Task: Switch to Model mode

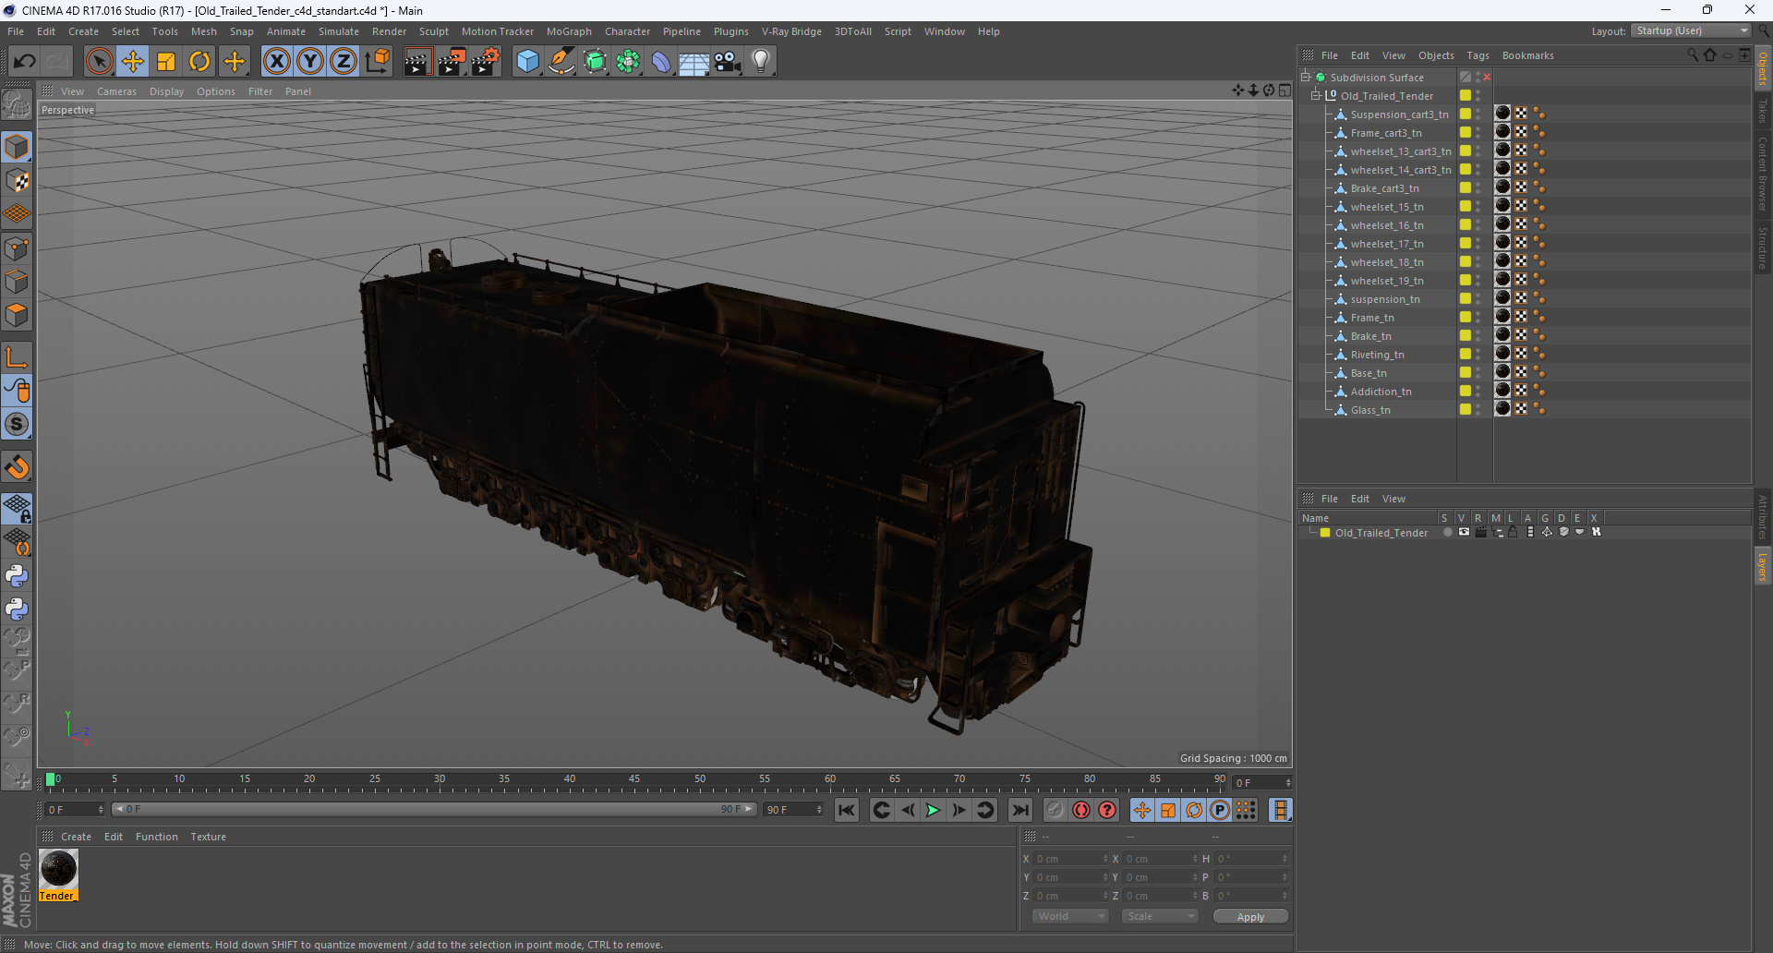Action: point(17,147)
